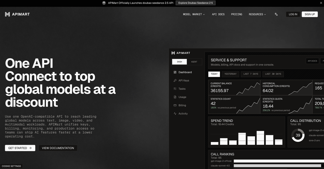Screen dimensions: 324x169
Task: Click Historical Consumption 64.02 card
Action: click(x=286, y=88)
